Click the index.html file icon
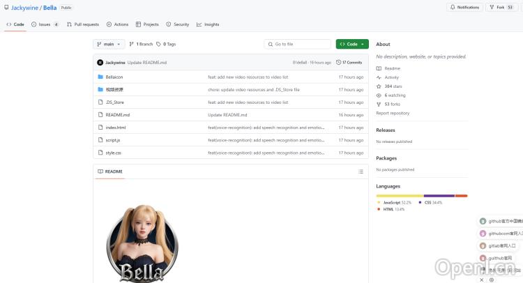Viewport: 523px width, 283px height. [x=100, y=128]
